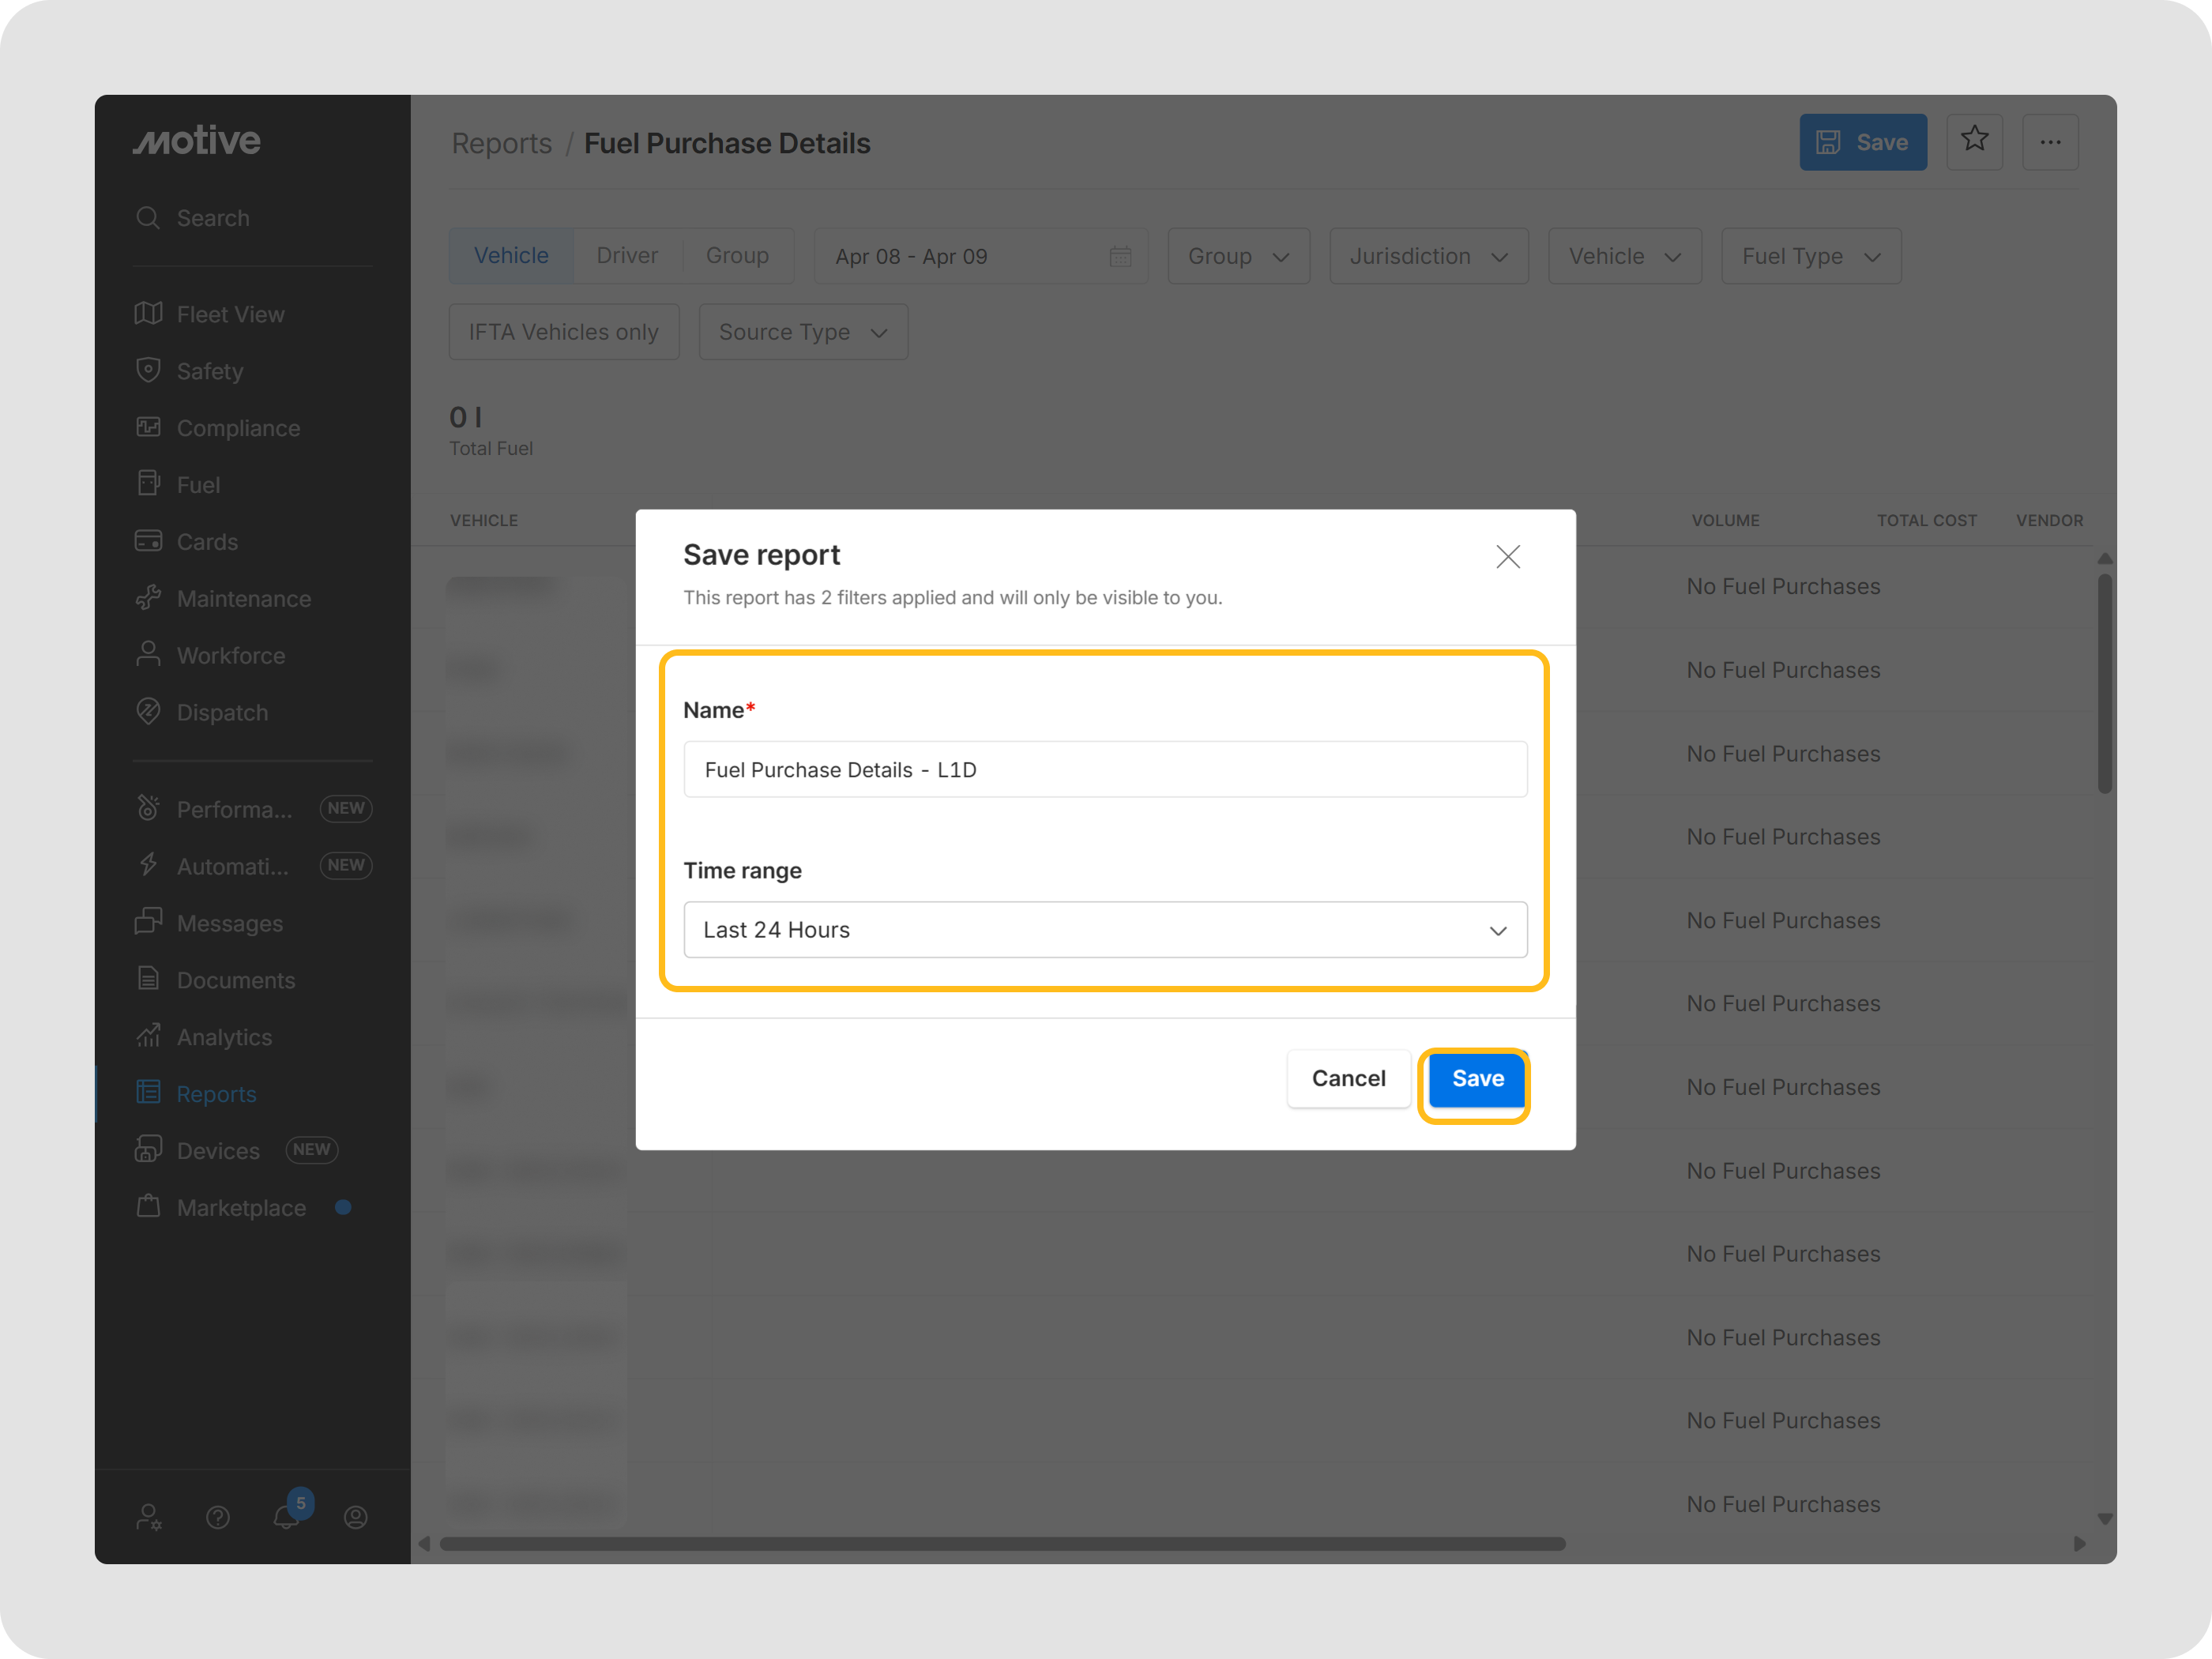This screenshot has height=1659, width=2212.
Task: Open the Source Type dropdown
Action: (802, 332)
